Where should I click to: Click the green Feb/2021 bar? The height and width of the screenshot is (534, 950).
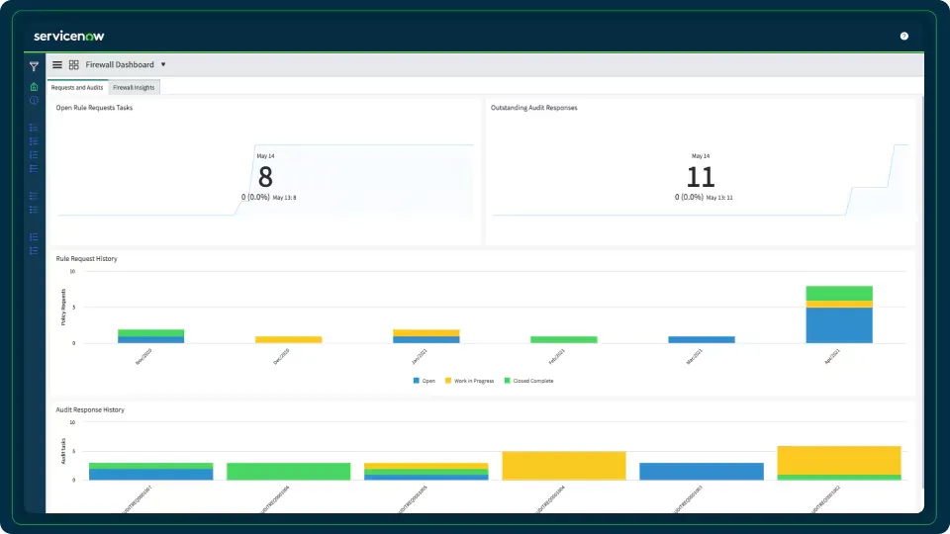[x=564, y=339]
